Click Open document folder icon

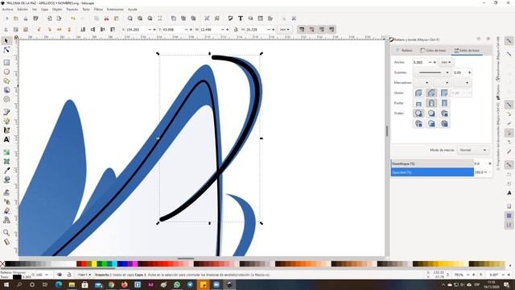pyautogui.click(x=16, y=19)
